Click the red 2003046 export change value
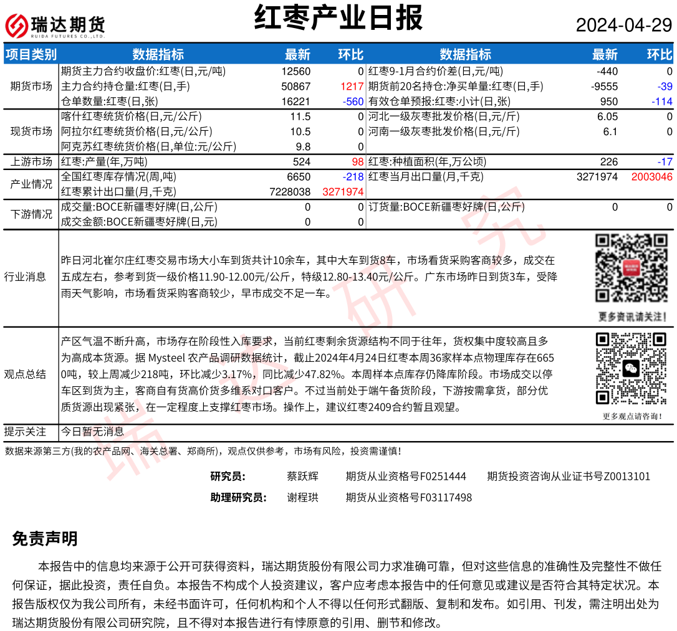Image resolution: width=677 pixels, height=631 pixels. tap(651, 177)
